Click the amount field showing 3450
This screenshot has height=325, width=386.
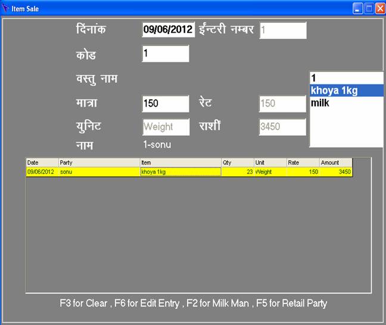[x=282, y=127]
